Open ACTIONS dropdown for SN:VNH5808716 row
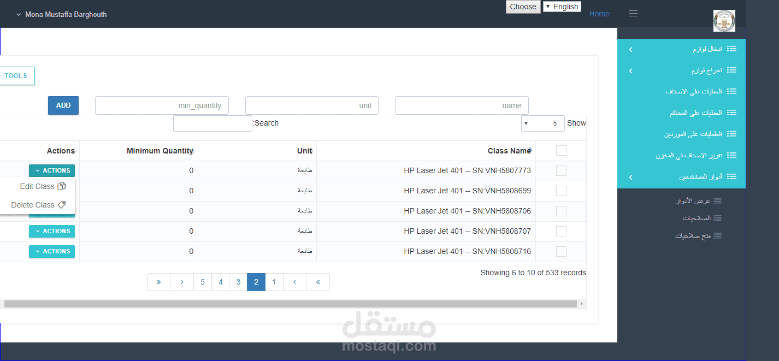The image size is (779, 361). (x=52, y=251)
